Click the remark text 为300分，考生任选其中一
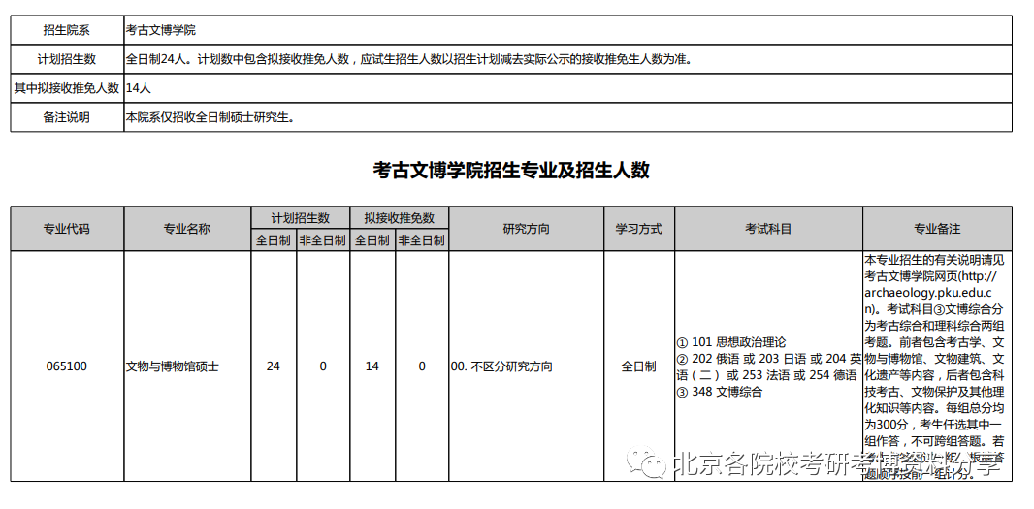This screenshot has height=509, width=1034. pyautogui.click(x=934, y=425)
